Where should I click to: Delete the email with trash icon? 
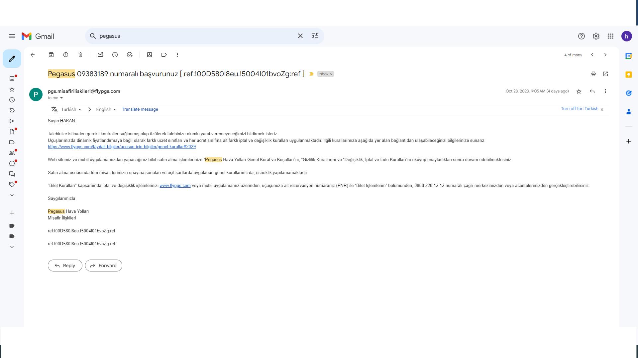click(80, 55)
